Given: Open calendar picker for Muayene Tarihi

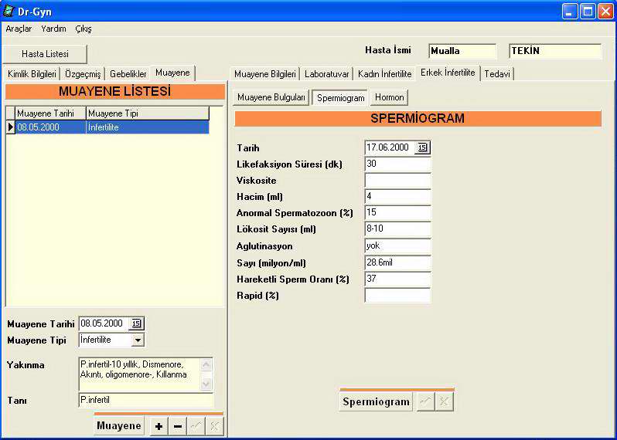Looking at the screenshot, I should tap(136, 323).
